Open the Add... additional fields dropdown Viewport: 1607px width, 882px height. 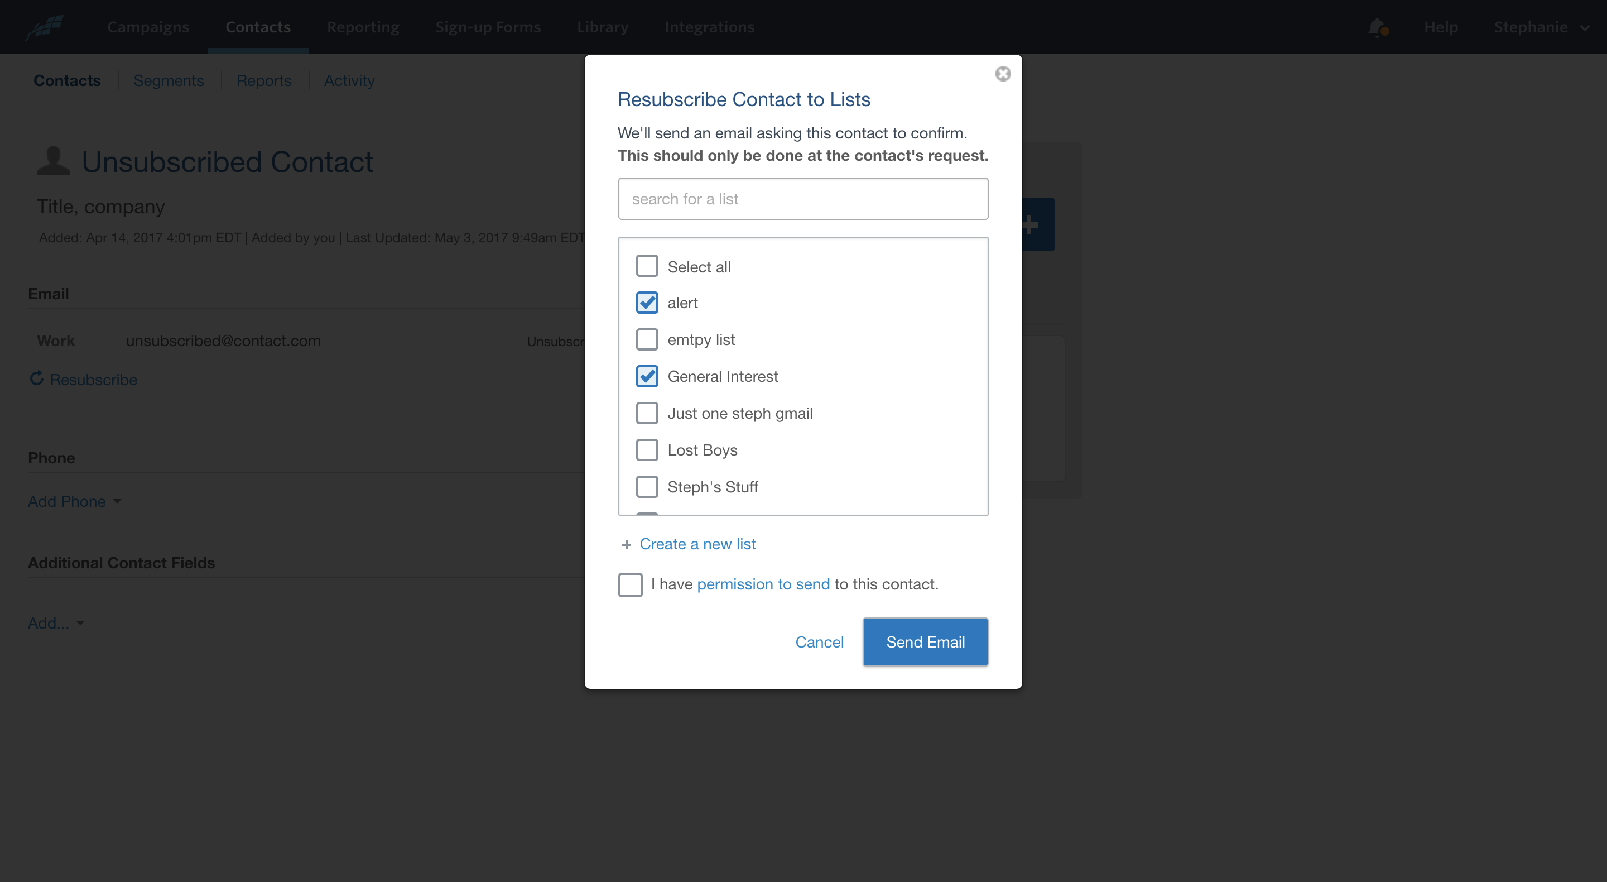pyautogui.click(x=56, y=623)
